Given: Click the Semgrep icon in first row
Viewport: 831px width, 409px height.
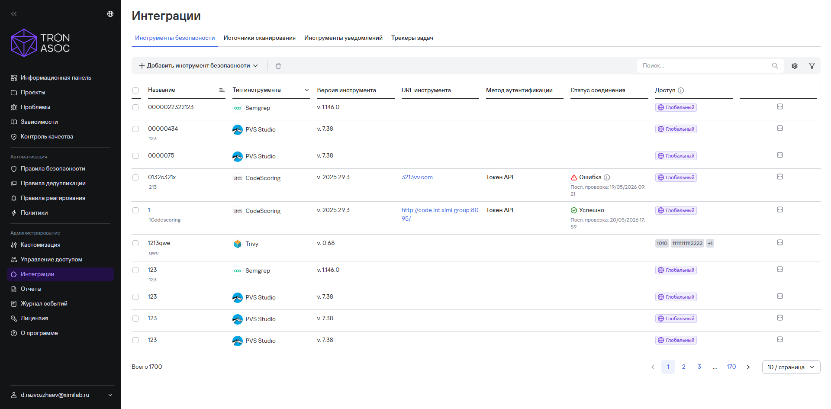Looking at the screenshot, I should pos(238,108).
